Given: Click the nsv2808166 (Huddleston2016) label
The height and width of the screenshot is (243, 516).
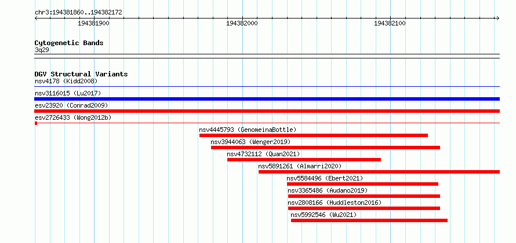Looking at the screenshot, I should tap(335, 203).
